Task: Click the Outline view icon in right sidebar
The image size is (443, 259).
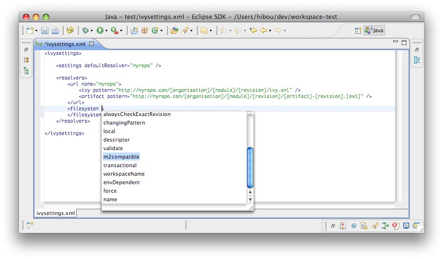Action: click(x=417, y=60)
